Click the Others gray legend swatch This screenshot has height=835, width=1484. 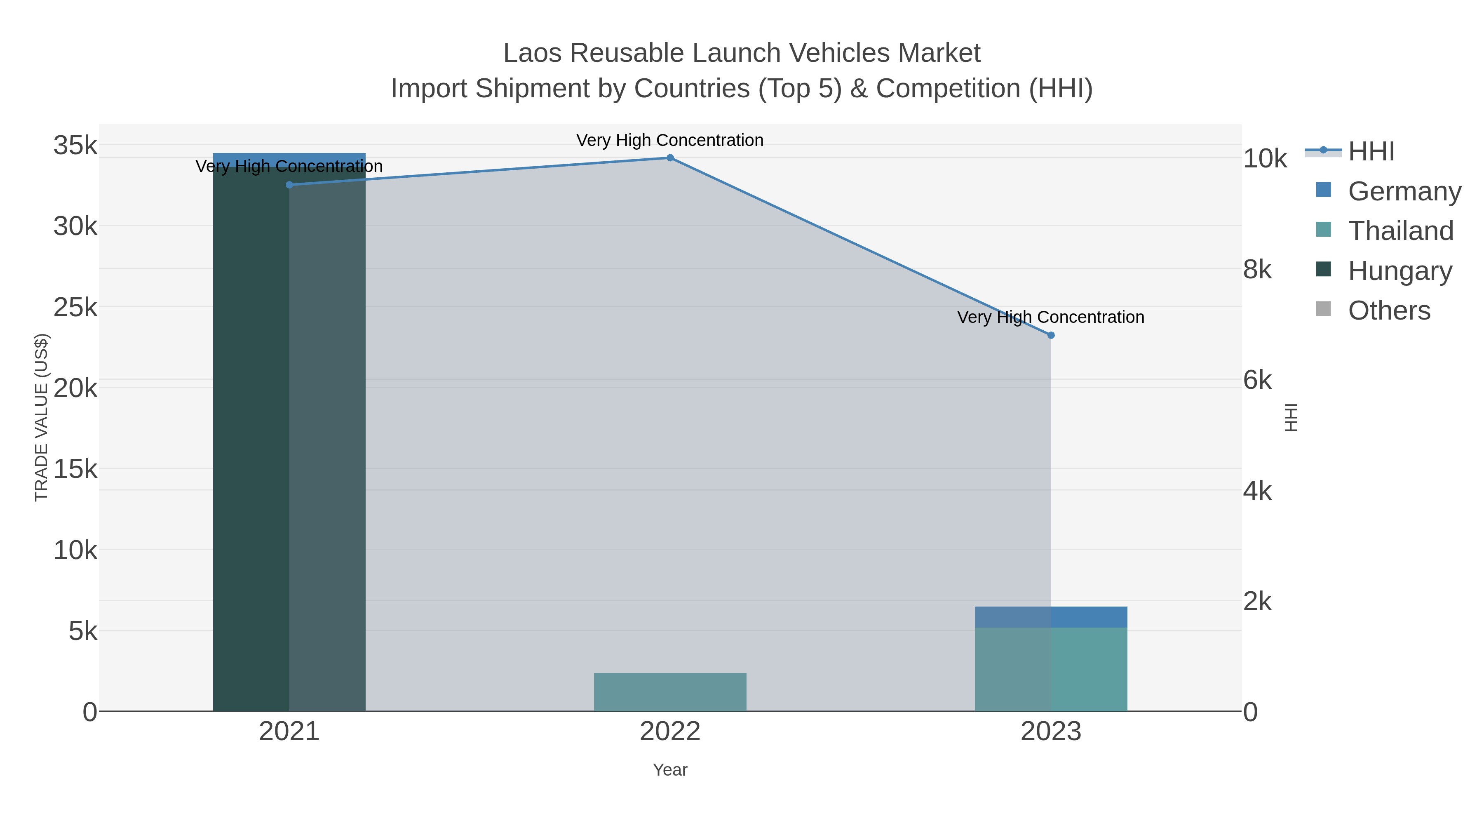point(1323,309)
